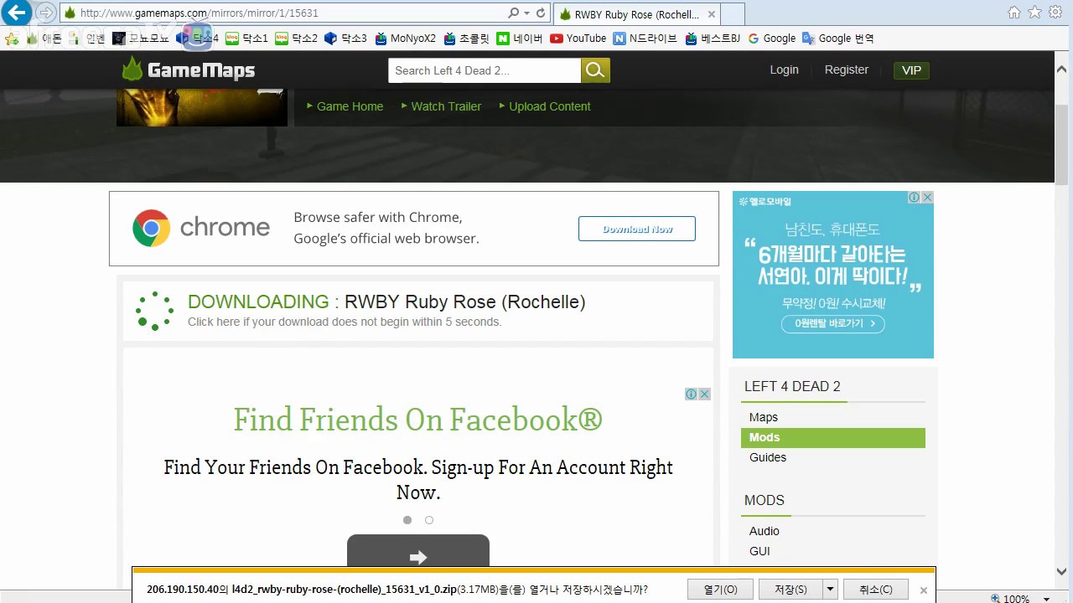Close the RWBY Ruby Rose tab
Image resolution: width=1073 pixels, height=603 pixels.
[x=712, y=14]
